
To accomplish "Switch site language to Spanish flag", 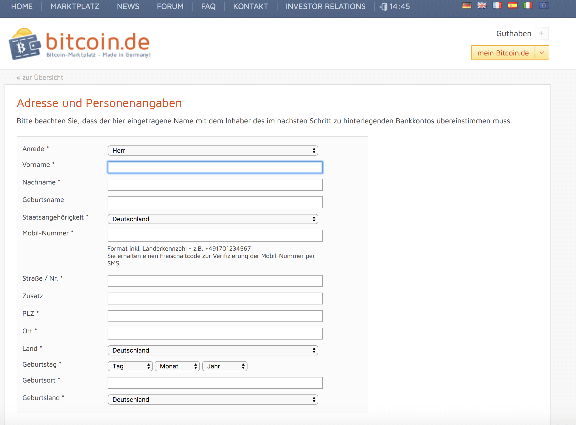I will click(512, 5).
